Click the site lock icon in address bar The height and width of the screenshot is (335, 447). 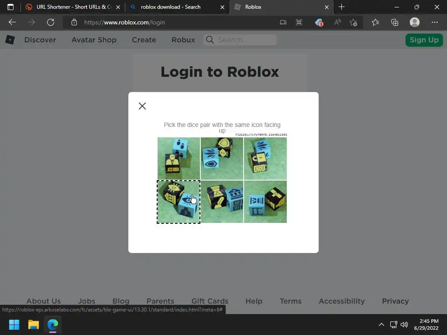[74, 22]
